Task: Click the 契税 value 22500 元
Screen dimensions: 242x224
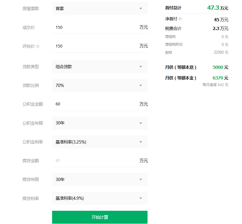Action: 221,52
